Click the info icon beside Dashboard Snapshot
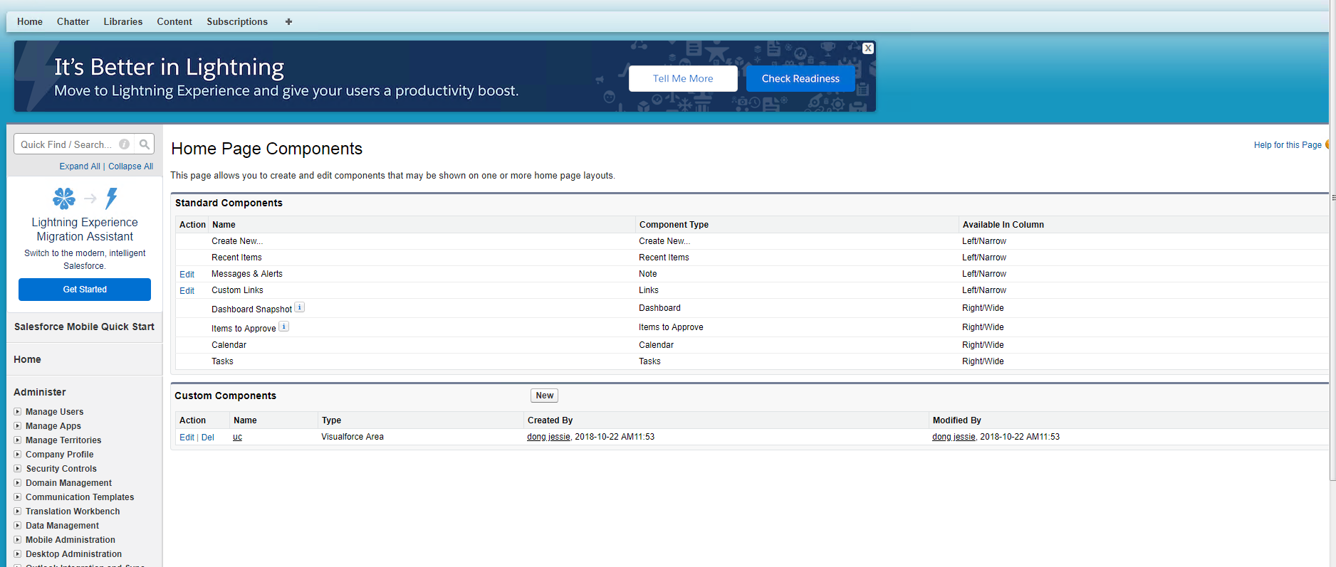Screen dimensions: 1336x567 pyautogui.click(x=300, y=307)
